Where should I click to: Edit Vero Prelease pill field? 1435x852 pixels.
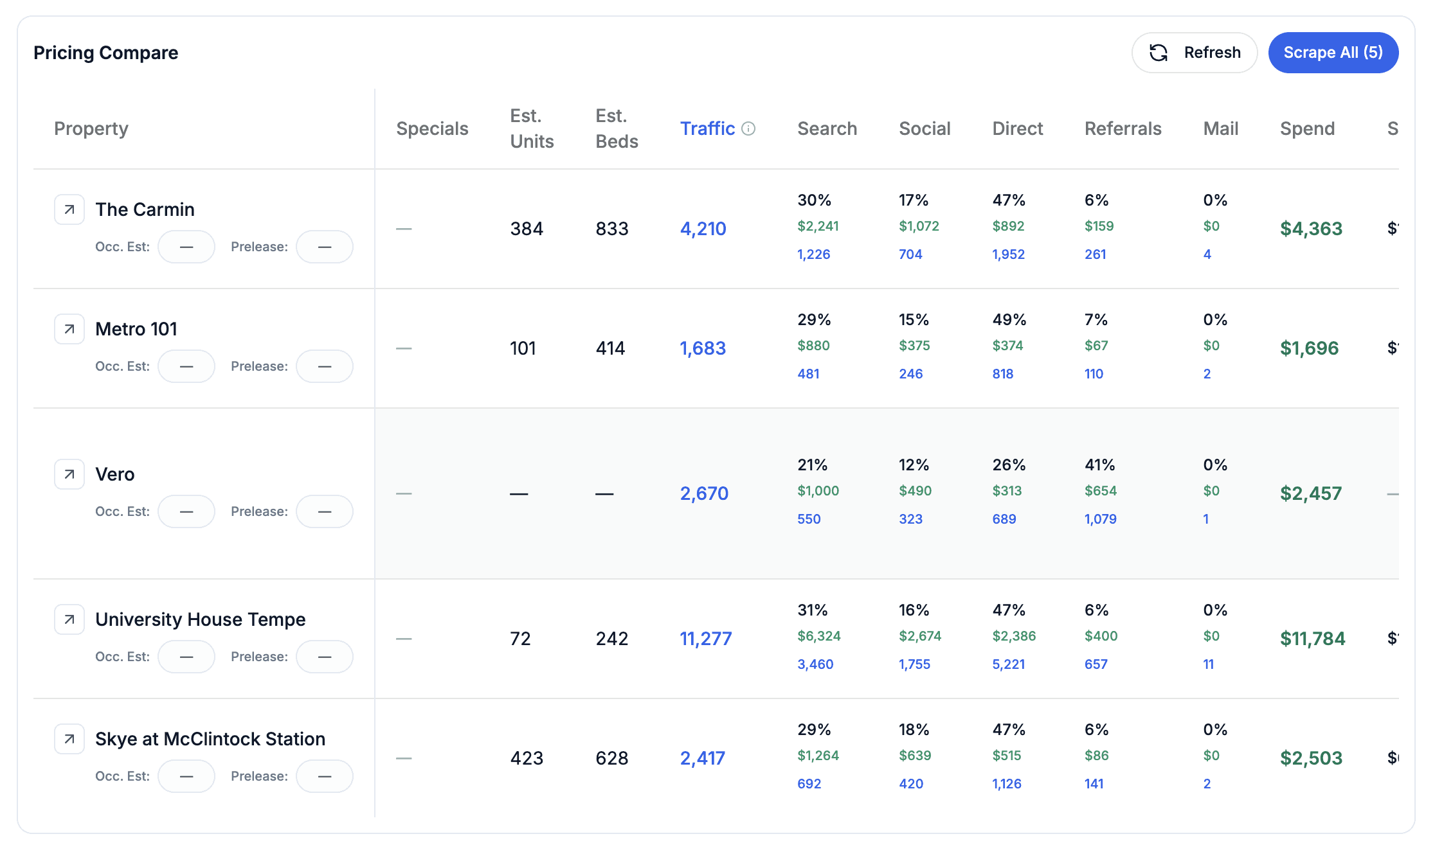tap(325, 511)
